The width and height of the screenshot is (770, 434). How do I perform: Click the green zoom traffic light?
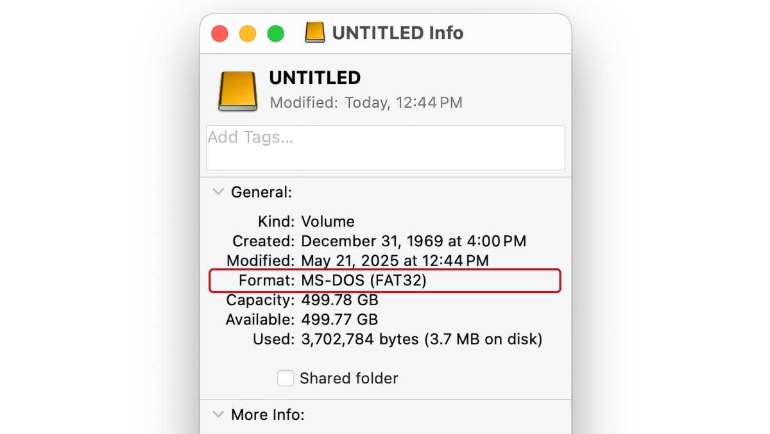click(276, 33)
